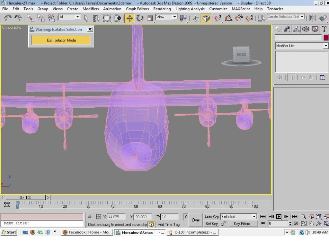This screenshot has height=244, width=329.
Task: Select Bind to Space Warp tool
Action: (x=51, y=18)
